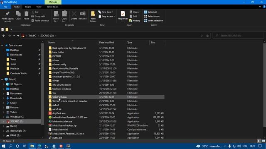Click the Manage contextual tab
Image resolution: width=266 pixels, height=149 pixels.
[x=53, y=2]
